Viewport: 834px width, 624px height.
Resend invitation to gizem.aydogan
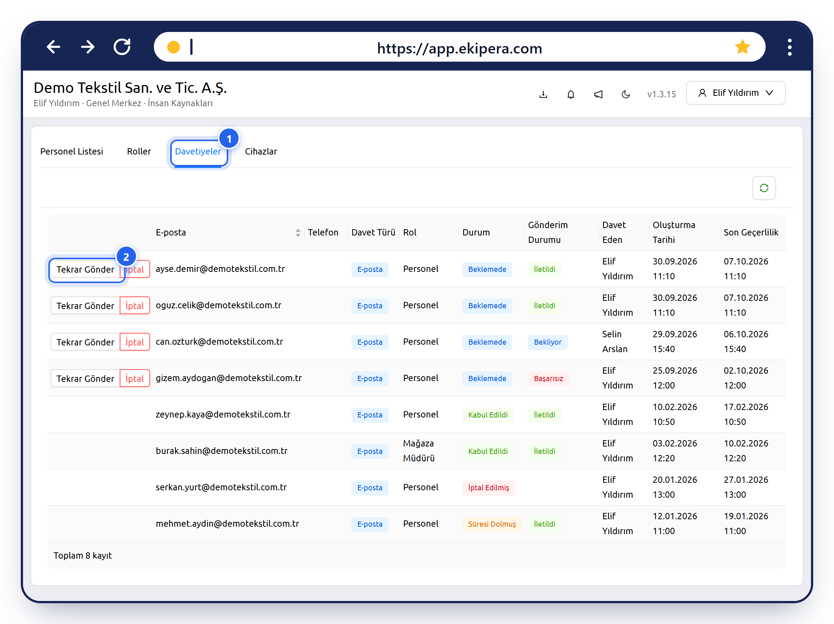[85, 378]
